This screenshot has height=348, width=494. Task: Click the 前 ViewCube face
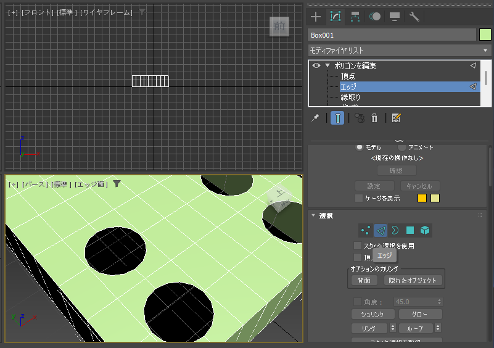(279, 26)
